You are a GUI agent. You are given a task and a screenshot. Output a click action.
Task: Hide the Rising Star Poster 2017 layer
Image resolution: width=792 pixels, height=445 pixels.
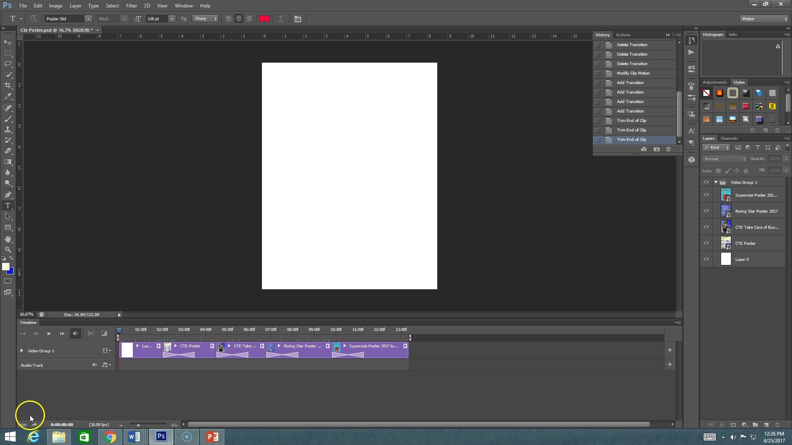706,211
